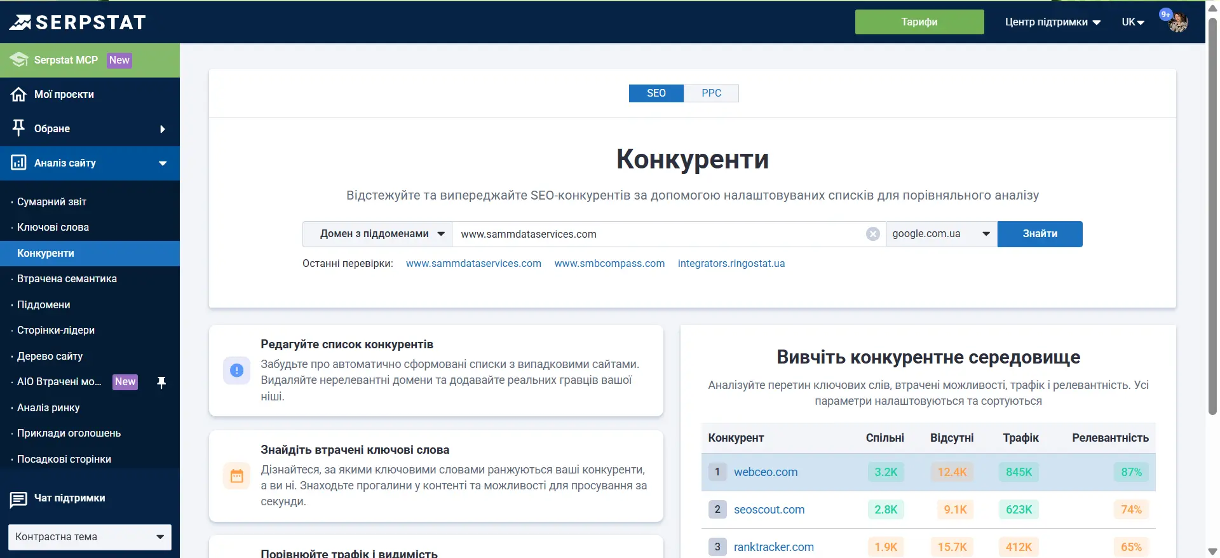Click into the domain input field
Image resolution: width=1220 pixels, height=558 pixels.
(x=658, y=234)
